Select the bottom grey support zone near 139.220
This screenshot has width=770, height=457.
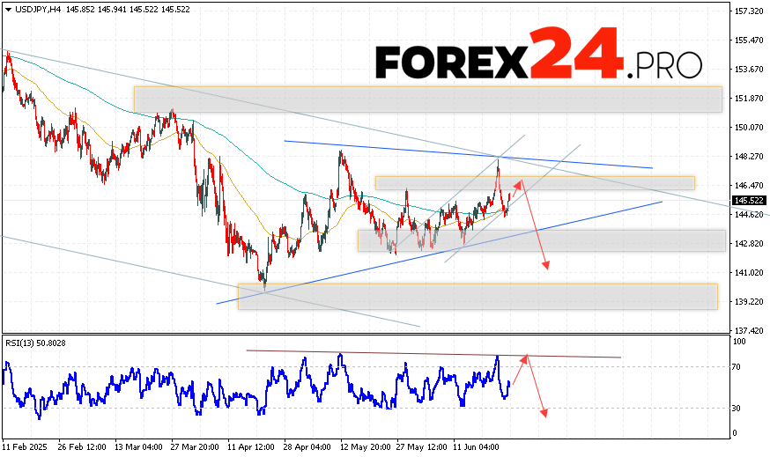pos(477,296)
